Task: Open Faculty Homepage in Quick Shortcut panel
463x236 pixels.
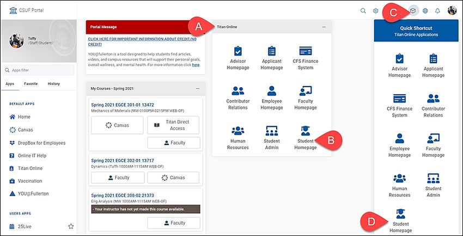Action: click(x=433, y=146)
